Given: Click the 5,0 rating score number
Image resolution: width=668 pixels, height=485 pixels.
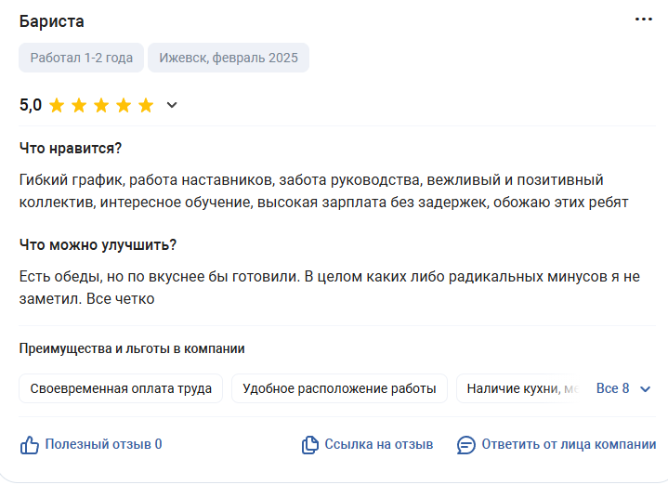Looking at the screenshot, I should pos(31,105).
